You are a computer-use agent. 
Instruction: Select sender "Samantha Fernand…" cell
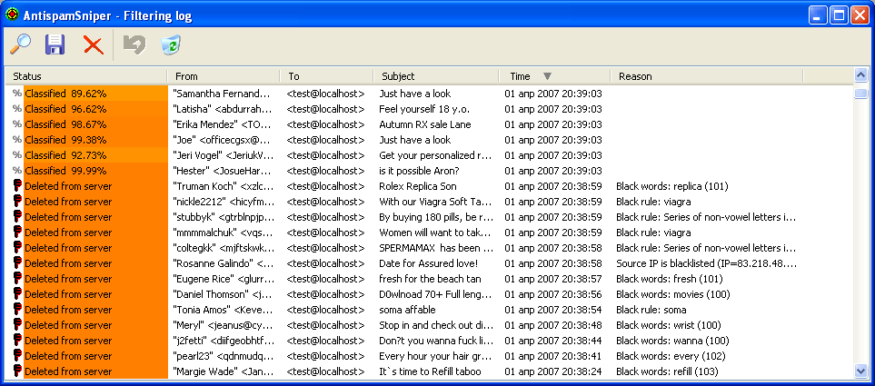pos(222,94)
